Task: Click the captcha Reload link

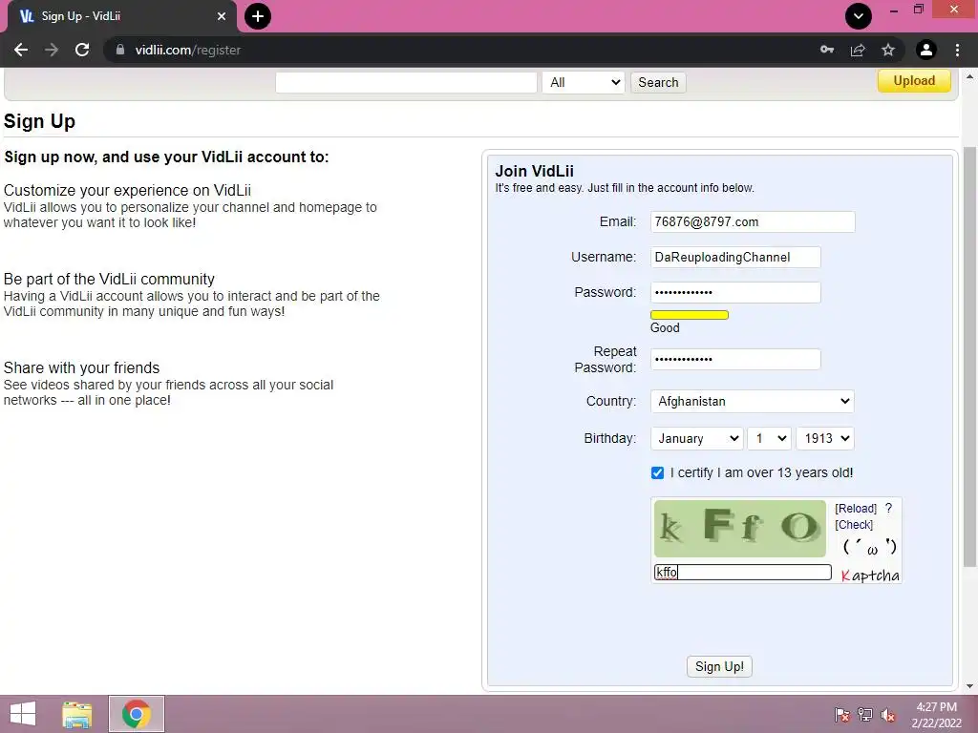Action: click(x=856, y=509)
